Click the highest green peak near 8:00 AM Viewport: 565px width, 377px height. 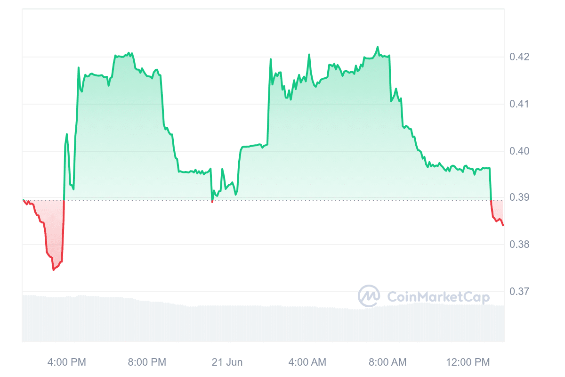coord(378,47)
